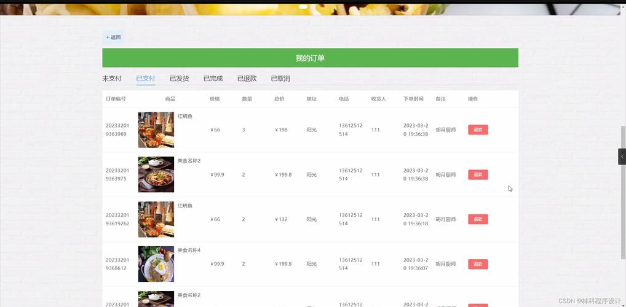Click 红烧鱼 name in the ¥132 order
The image size is (626, 307).
pyautogui.click(x=185, y=206)
